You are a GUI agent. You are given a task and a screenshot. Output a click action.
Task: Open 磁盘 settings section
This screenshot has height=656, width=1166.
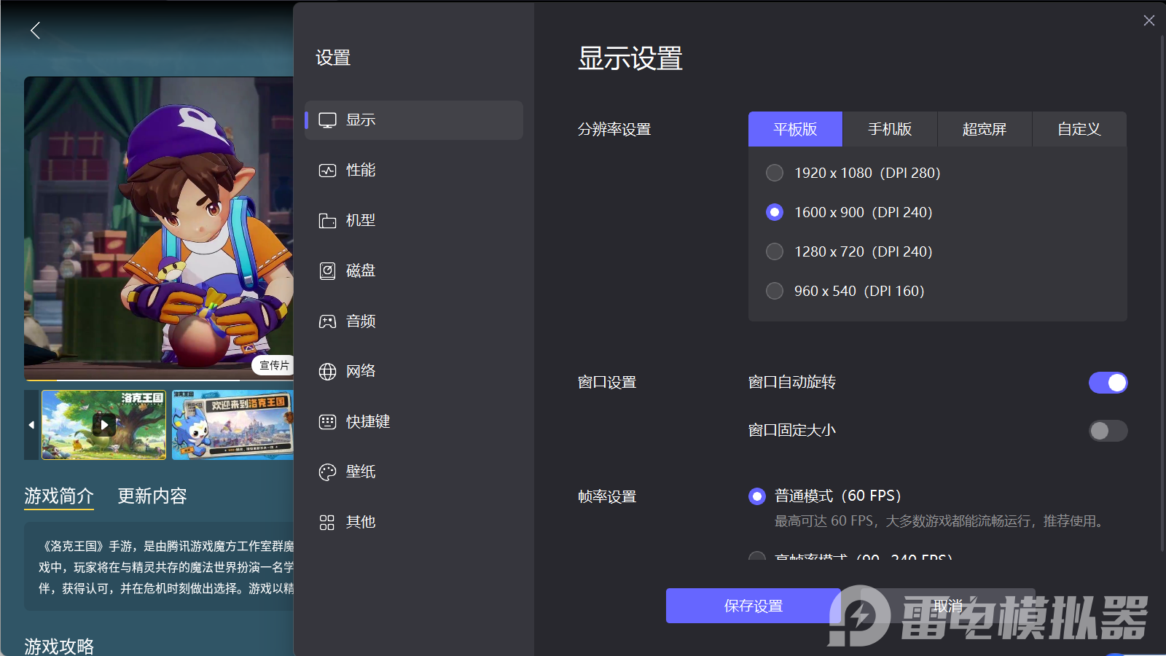click(x=414, y=271)
